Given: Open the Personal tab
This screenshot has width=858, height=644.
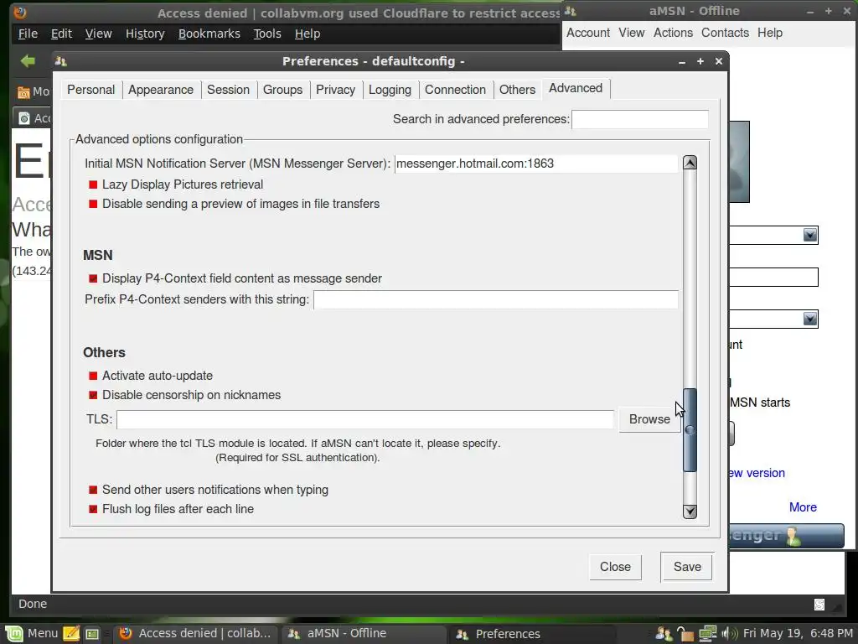Looking at the screenshot, I should [90, 90].
